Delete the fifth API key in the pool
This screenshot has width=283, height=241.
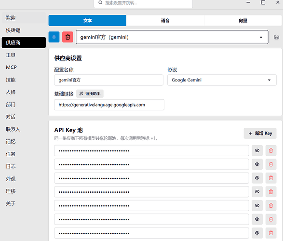pos(271,205)
